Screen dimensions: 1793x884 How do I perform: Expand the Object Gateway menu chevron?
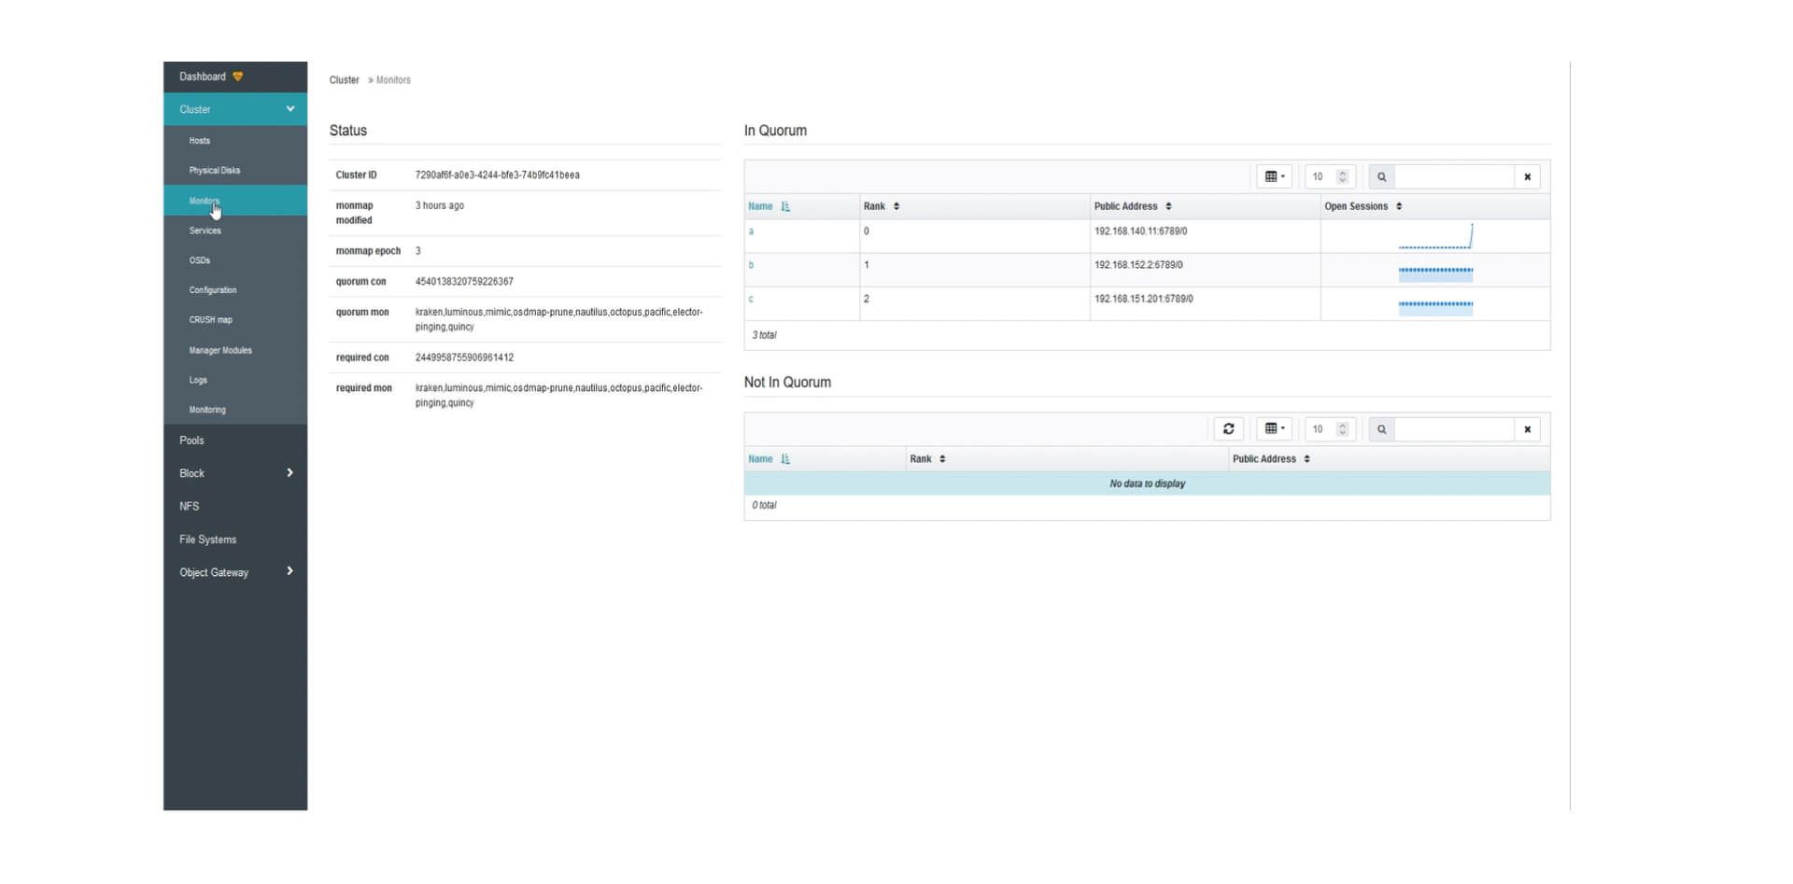[289, 571]
